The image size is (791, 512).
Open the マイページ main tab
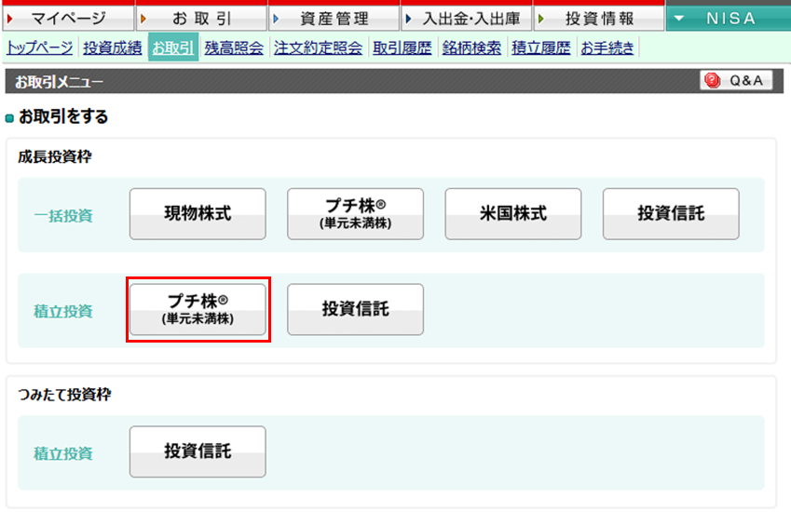pos(68,19)
